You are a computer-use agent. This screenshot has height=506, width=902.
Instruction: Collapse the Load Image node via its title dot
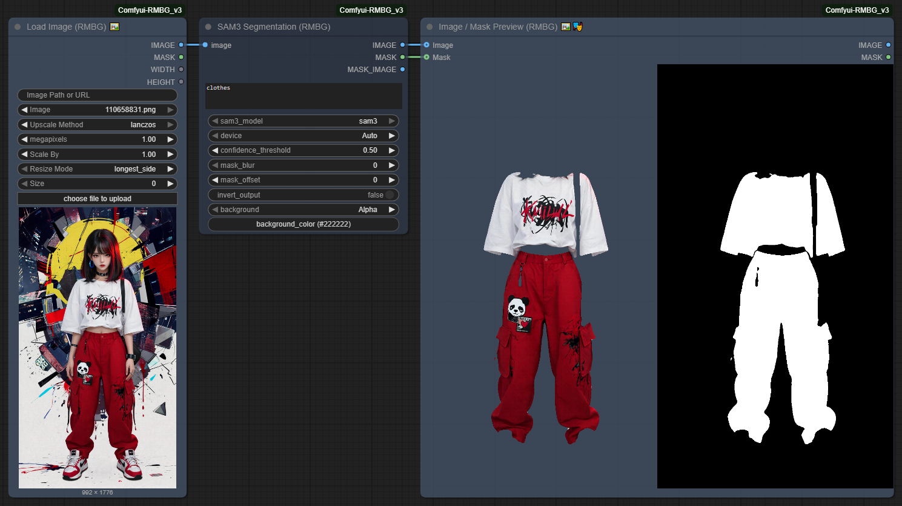click(17, 27)
